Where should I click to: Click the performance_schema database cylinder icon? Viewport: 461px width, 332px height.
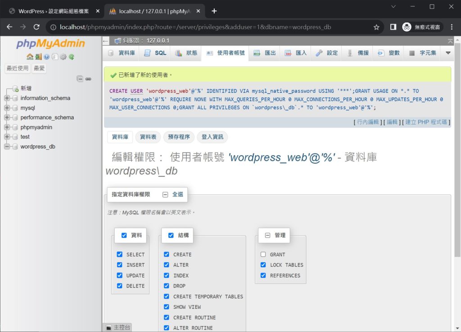click(15, 117)
